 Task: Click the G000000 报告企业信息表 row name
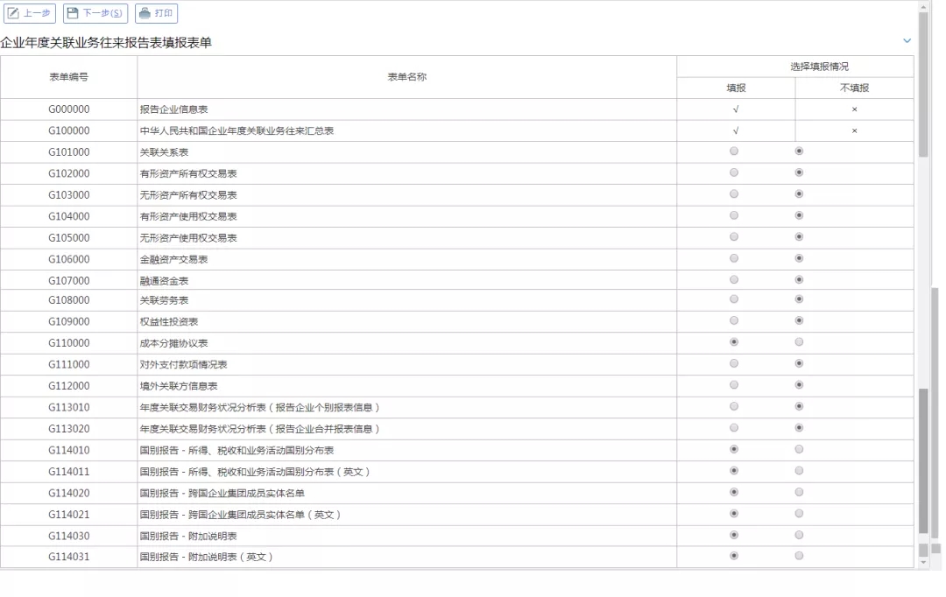click(173, 109)
